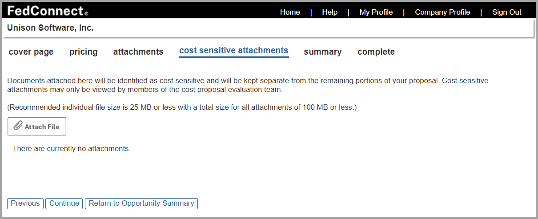Go to the summary tab

point(323,52)
